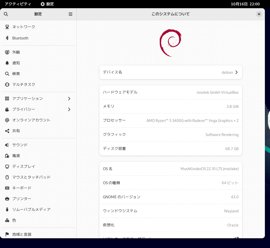Click the Wayland value
This screenshot has width=270, height=248.
pyautogui.click(x=231, y=211)
